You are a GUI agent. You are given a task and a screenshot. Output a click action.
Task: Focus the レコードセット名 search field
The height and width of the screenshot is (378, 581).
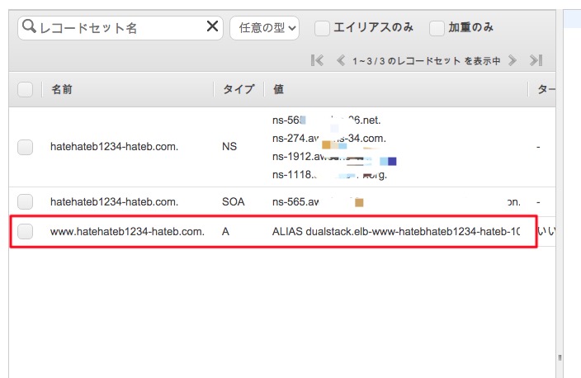[x=120, y=28]
